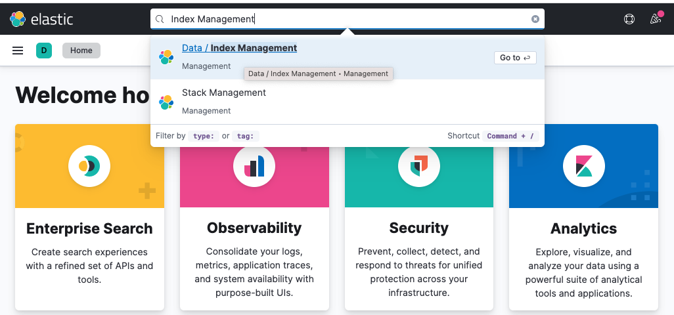Click the Home breadcrumb
The image size is (674, 315).
pos(81,51)
